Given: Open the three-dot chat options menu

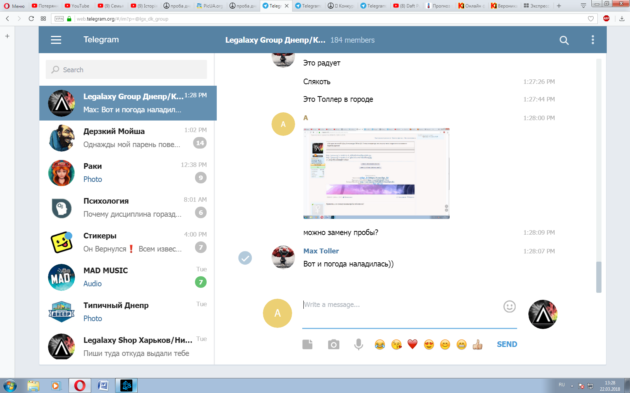Looking at the screenshot, I should click(x=592, y=40).
